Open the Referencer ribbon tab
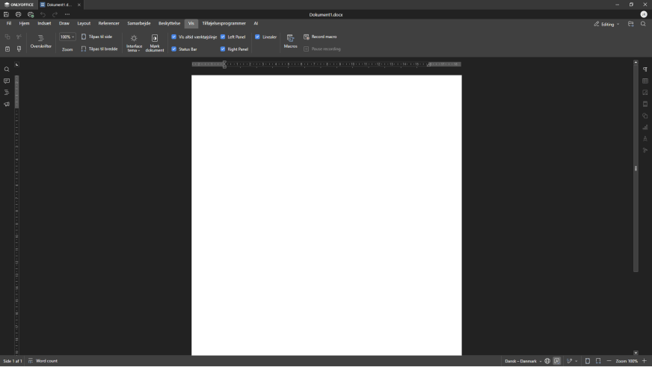This screenshot has width=652, height=367. click(108, 23)
